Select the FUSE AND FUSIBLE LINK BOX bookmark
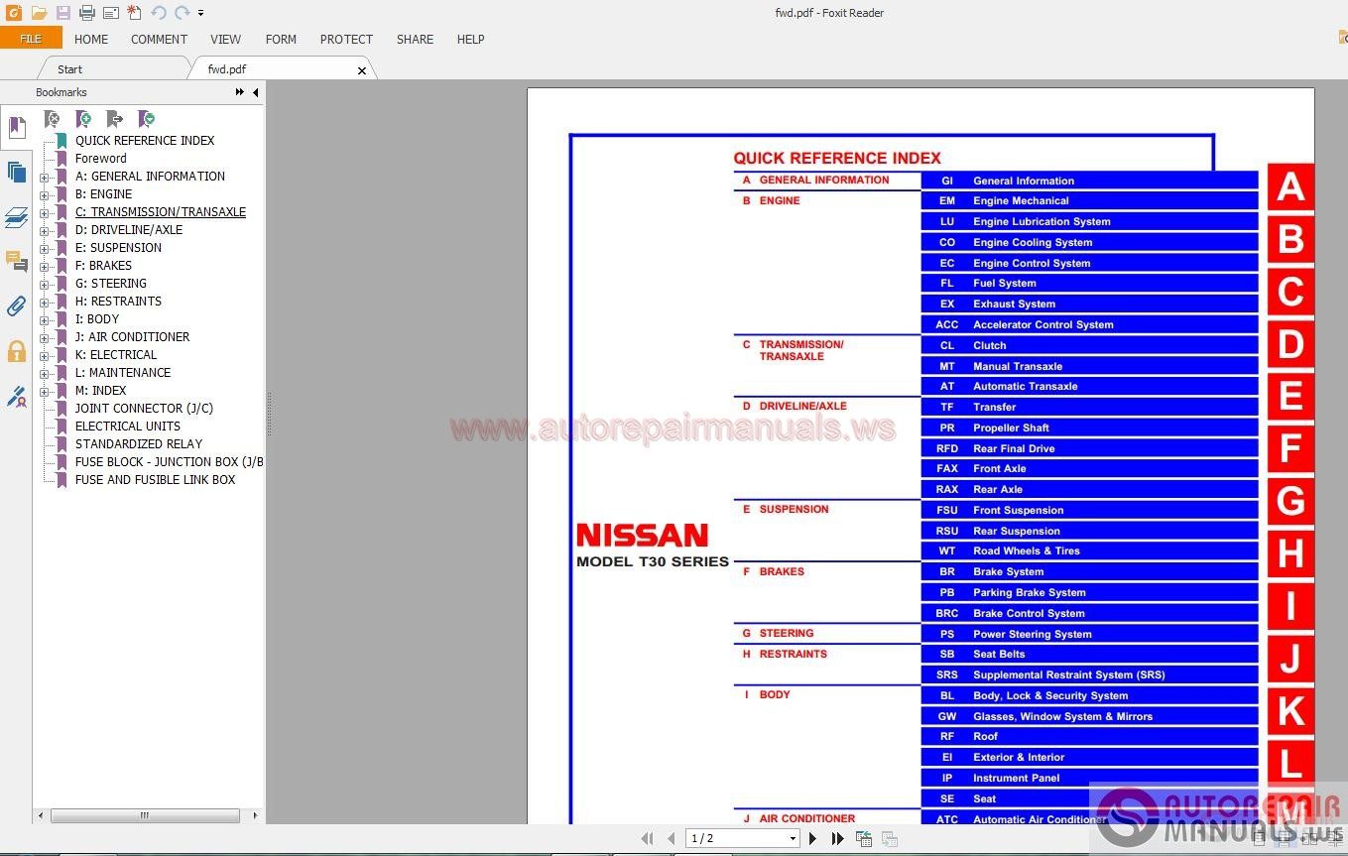Screen dimensions: 1348x856 pyautogui.click(x=156, y=480)
